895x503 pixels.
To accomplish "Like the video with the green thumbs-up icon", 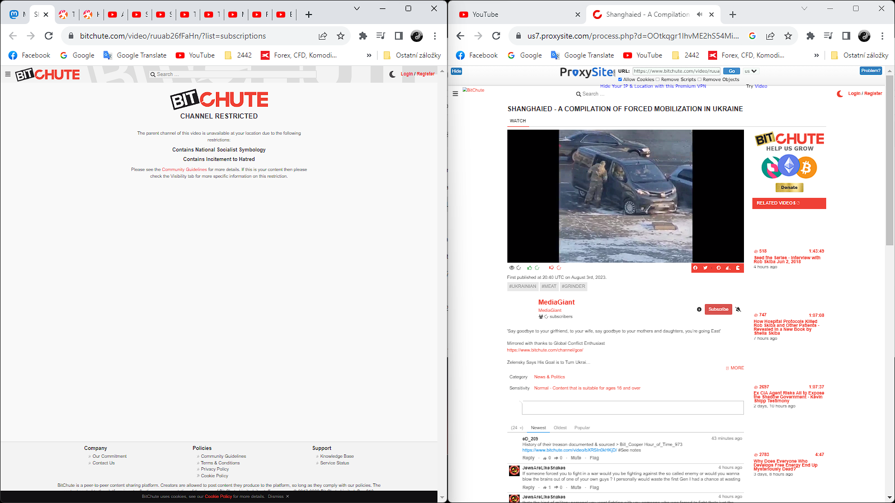I will 529,268.
